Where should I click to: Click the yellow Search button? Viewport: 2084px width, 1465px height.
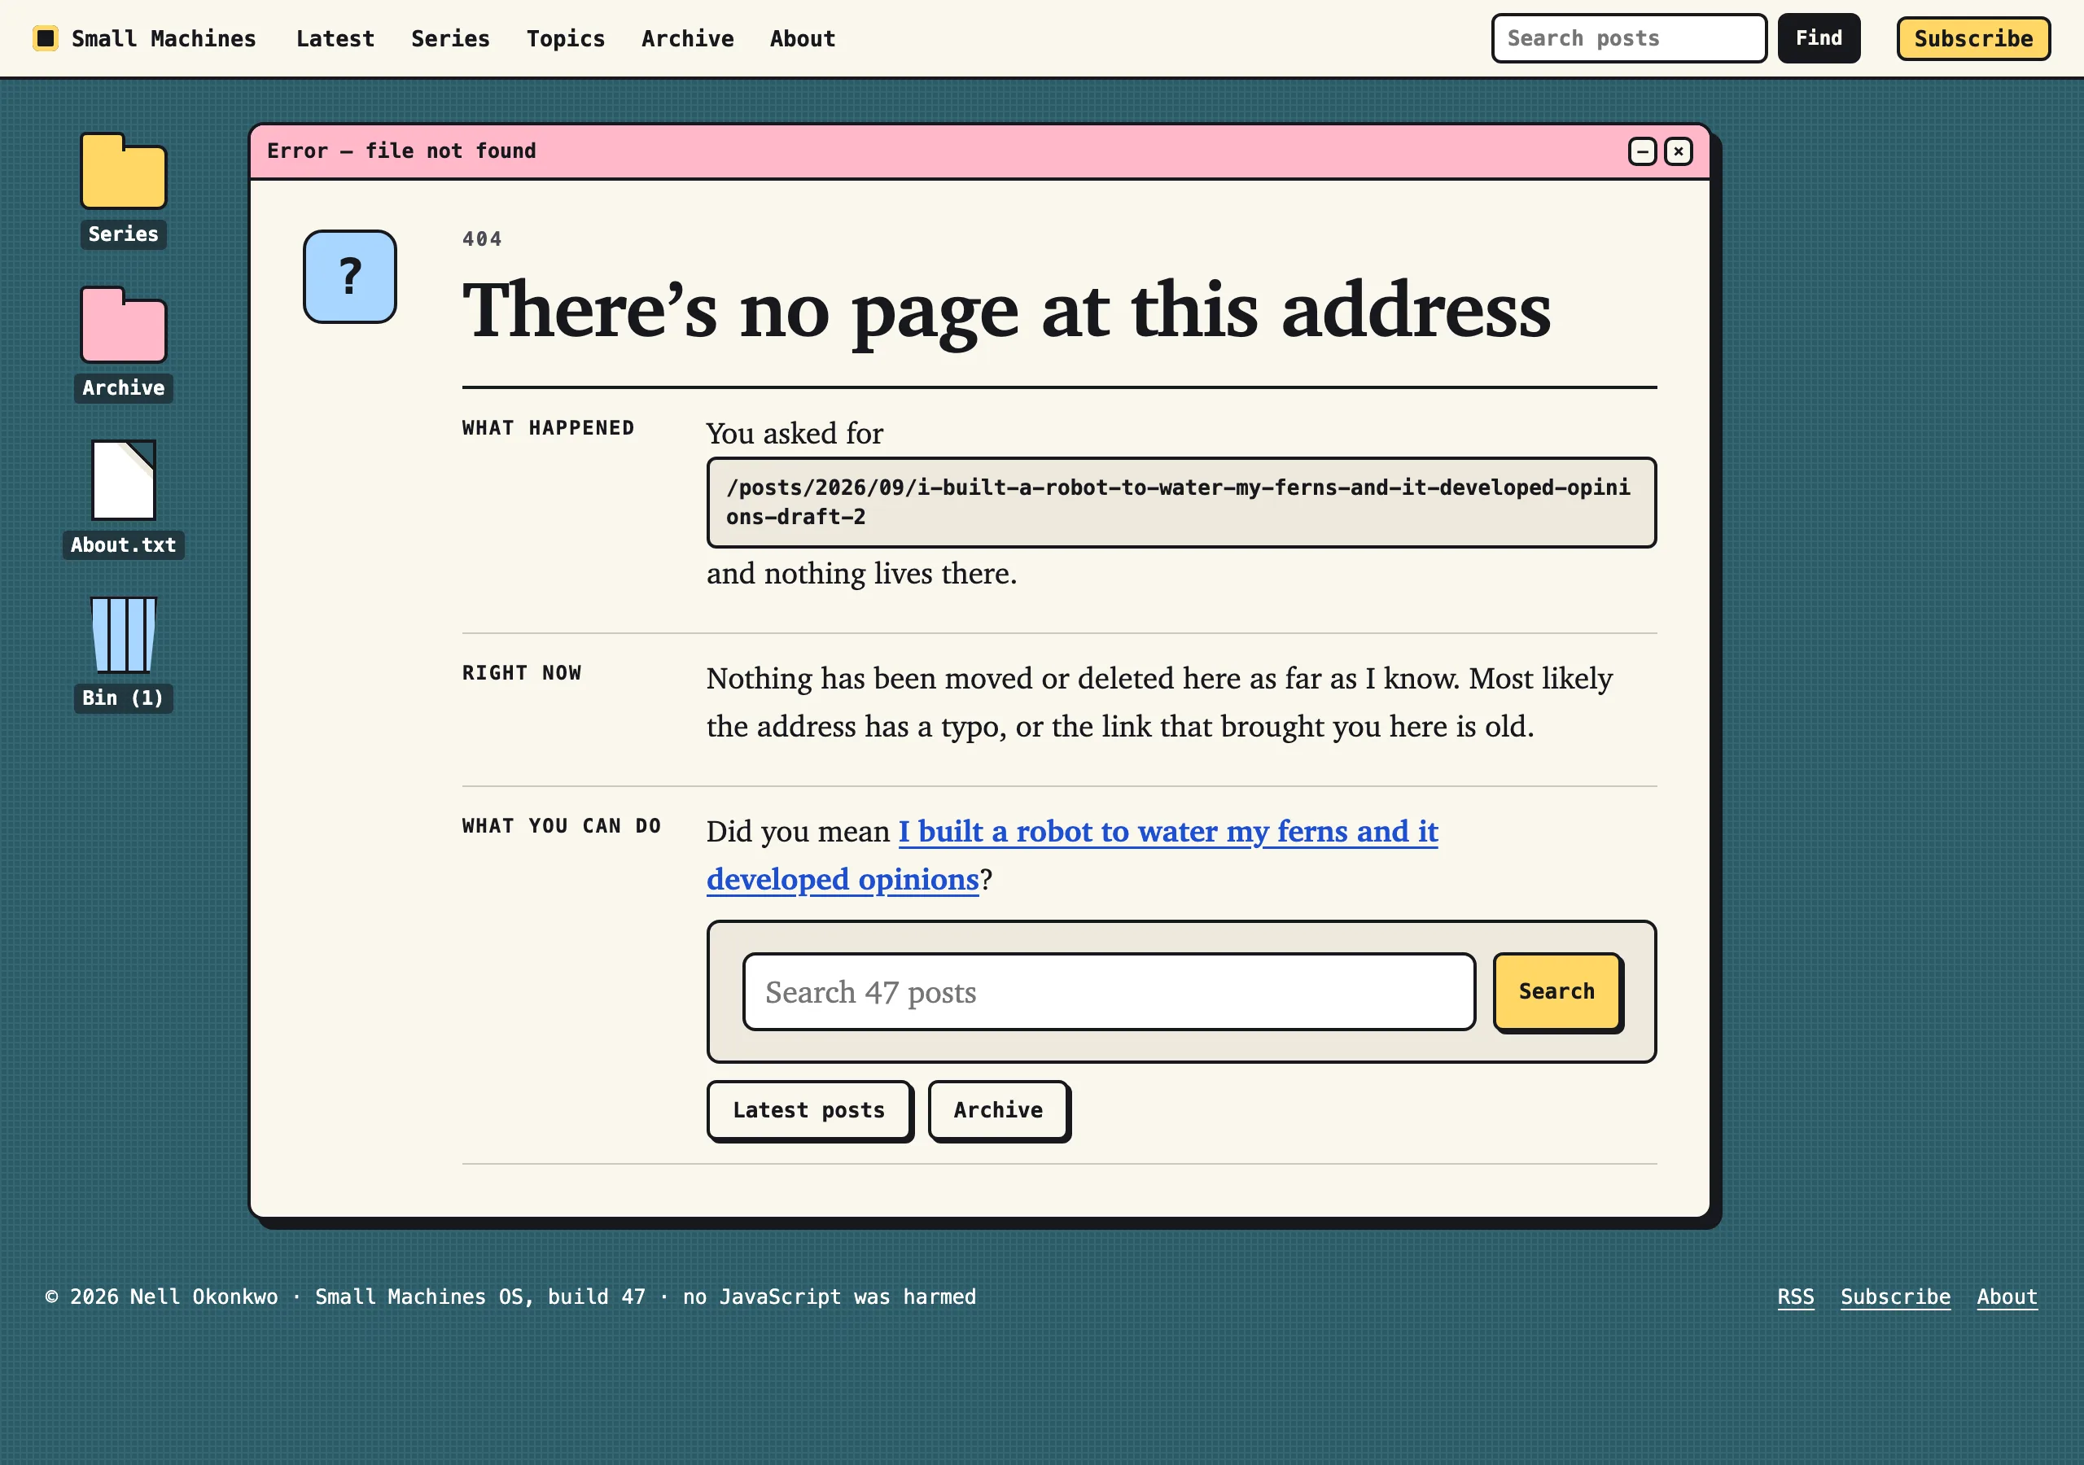point(1556,991)
